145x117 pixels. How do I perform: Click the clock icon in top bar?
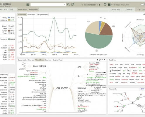(x=105, y=4)
